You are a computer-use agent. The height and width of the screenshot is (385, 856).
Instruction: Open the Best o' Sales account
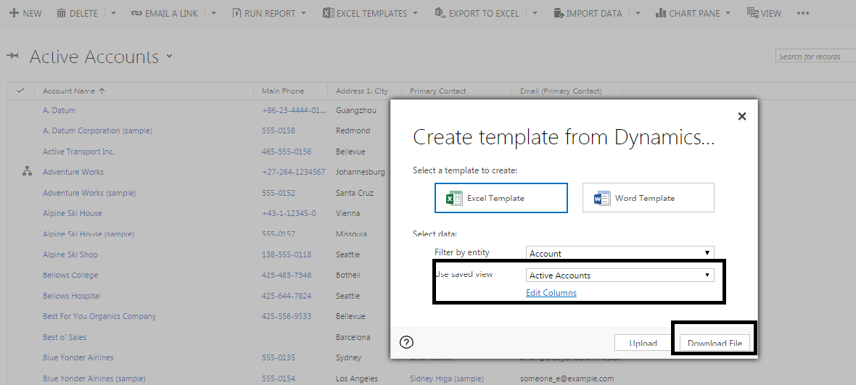pyautogui.click(x=65, y=338)
